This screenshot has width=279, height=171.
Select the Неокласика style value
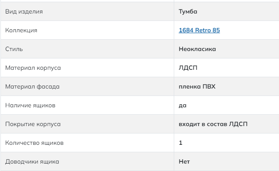(197, 49)
